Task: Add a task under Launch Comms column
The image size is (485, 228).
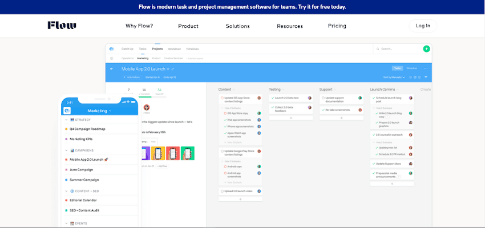Action: click(392, 184)
